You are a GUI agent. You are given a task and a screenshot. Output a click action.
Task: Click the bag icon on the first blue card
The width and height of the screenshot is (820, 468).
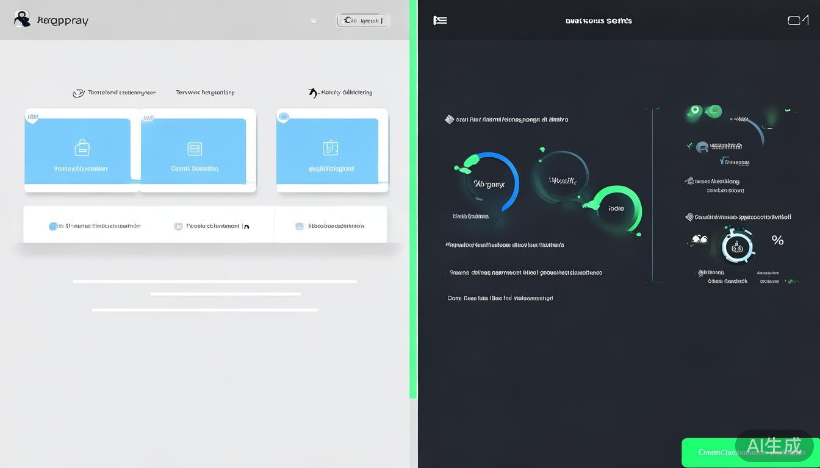(82, 148)
